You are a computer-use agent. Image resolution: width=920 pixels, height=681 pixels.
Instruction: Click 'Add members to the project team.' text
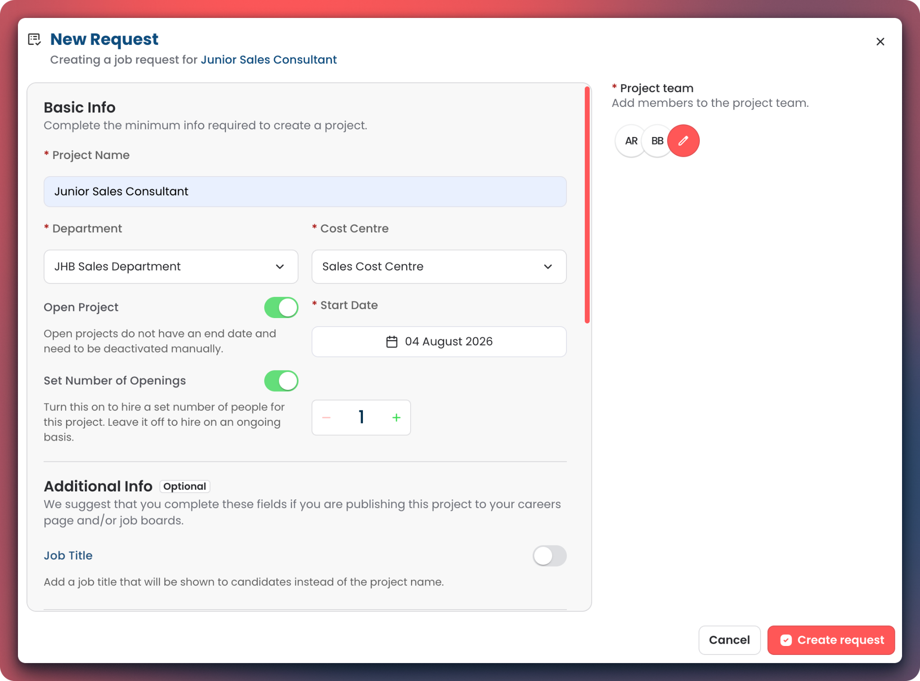pos(710,103)
